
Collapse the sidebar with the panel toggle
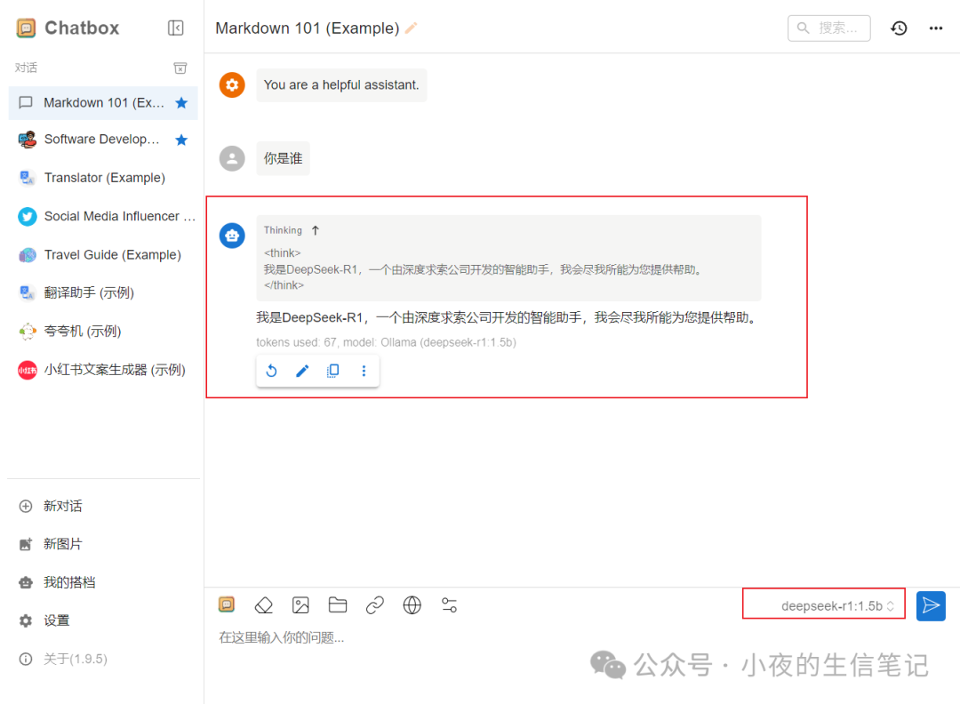[175, 28]
